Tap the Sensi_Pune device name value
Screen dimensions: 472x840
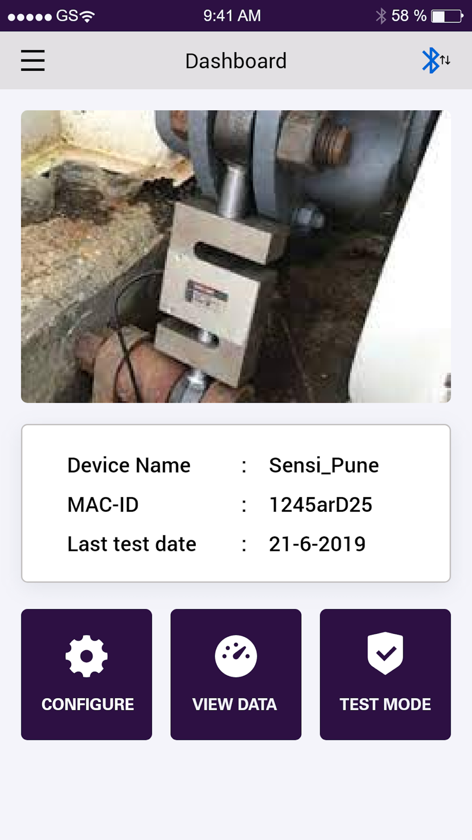point(324,465)
